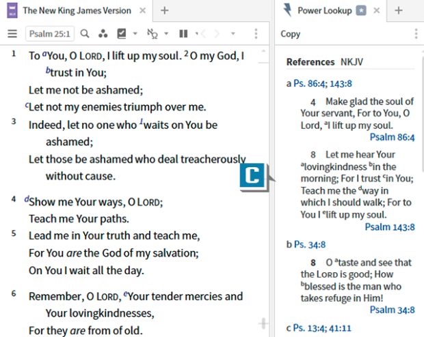This screenshot has height=337, width=424.
Task: Click the purple NKJV book icon
Action: (11, 10)
